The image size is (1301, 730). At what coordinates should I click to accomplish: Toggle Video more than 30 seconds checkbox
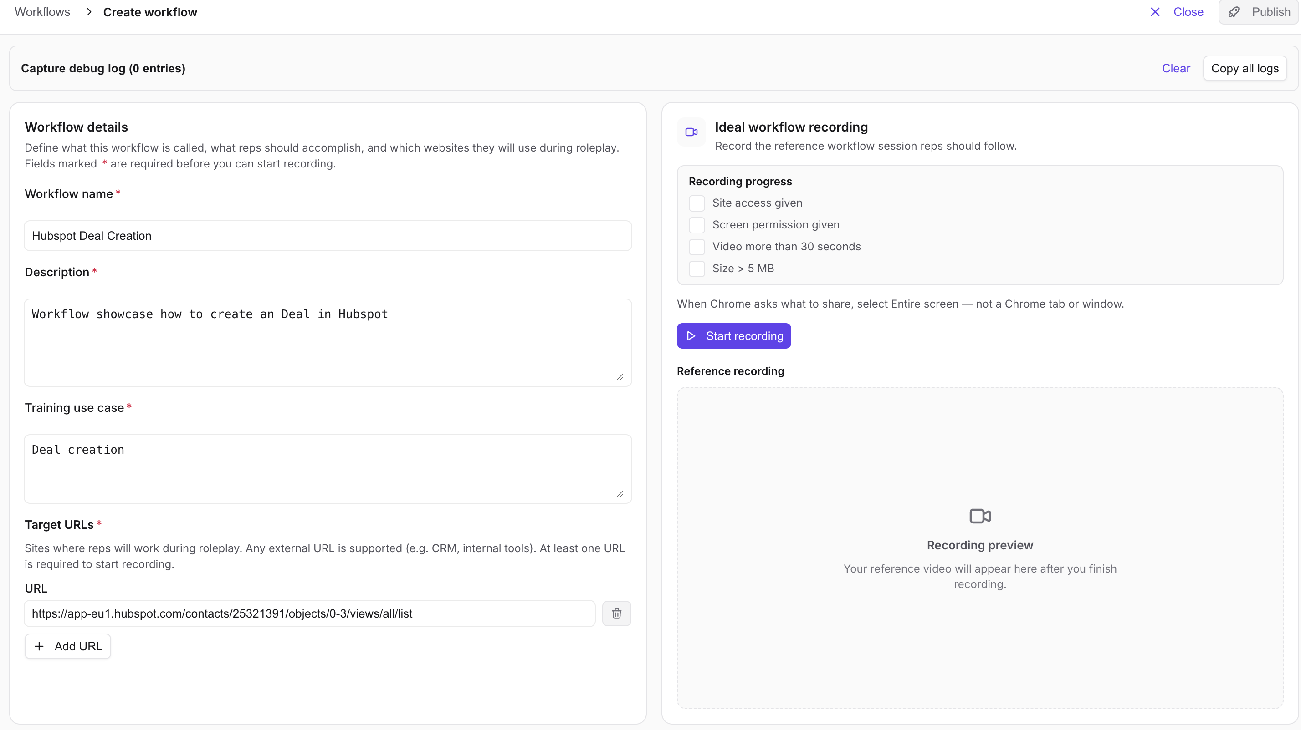tap(697, 247)
